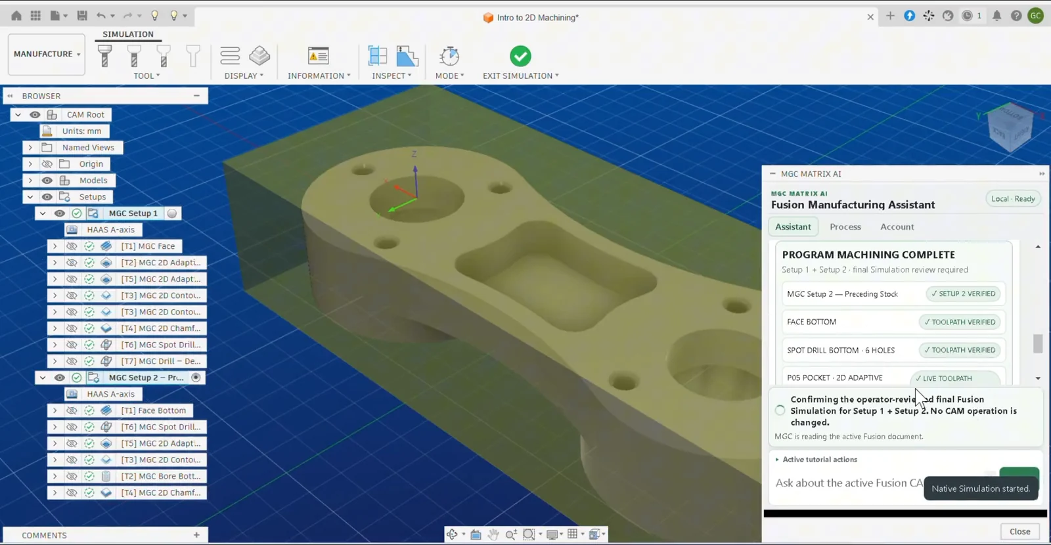Select the [T7] MGC Drill operation row

(127, 361)
